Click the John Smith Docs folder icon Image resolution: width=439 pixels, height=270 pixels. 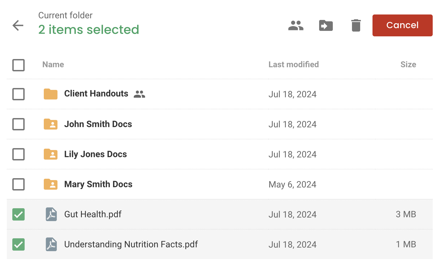pyautogui.click(x=51, y=124)
